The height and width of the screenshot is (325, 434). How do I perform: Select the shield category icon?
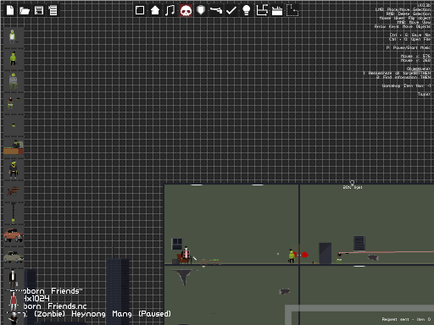click(x=201, y=10)
